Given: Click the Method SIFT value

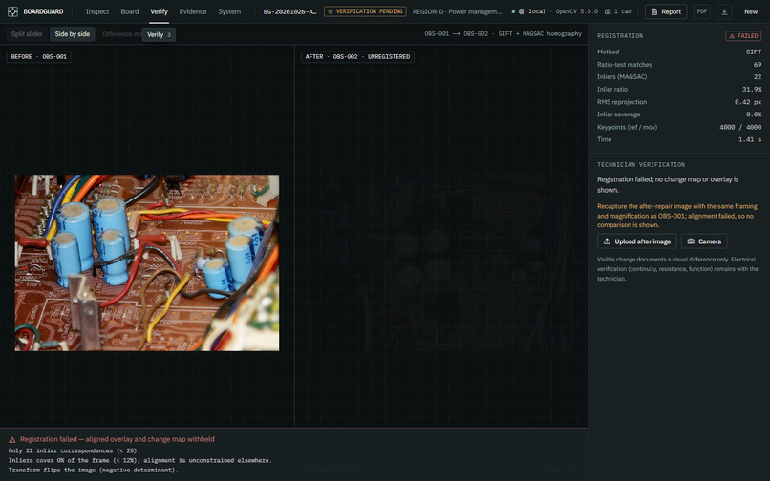Looking at the screenshot, I should 754,52.
